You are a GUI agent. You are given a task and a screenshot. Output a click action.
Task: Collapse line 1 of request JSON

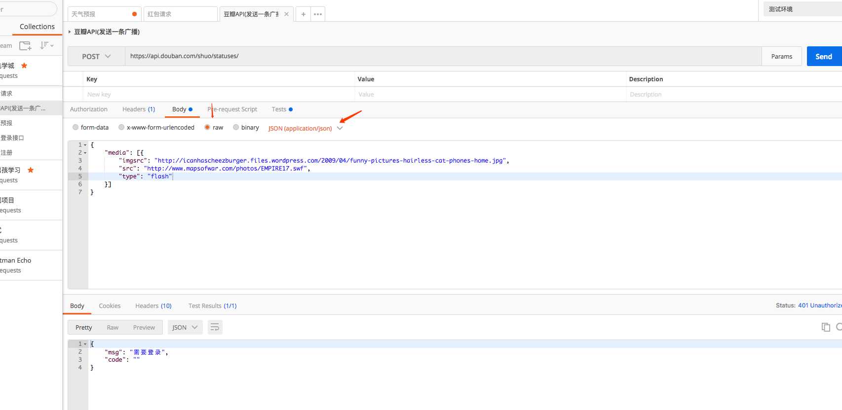85,145
